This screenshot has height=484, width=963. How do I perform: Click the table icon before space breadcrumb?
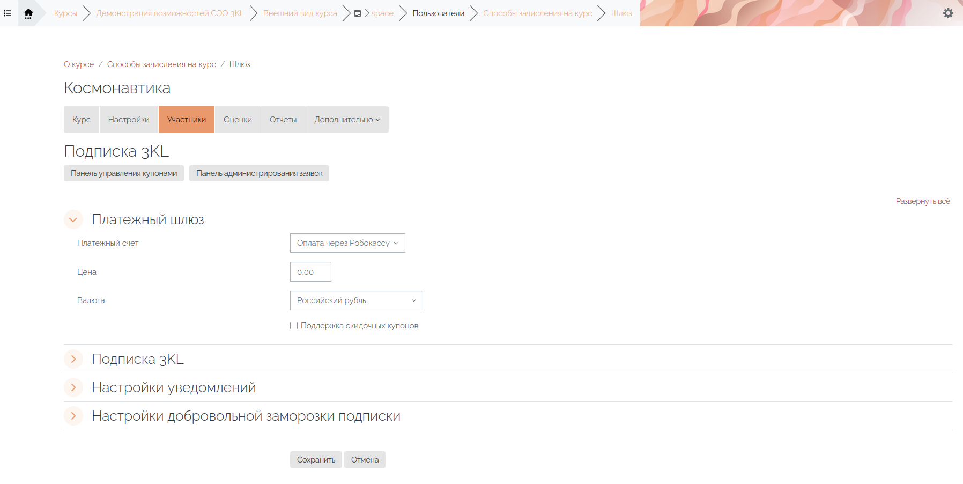358,13
